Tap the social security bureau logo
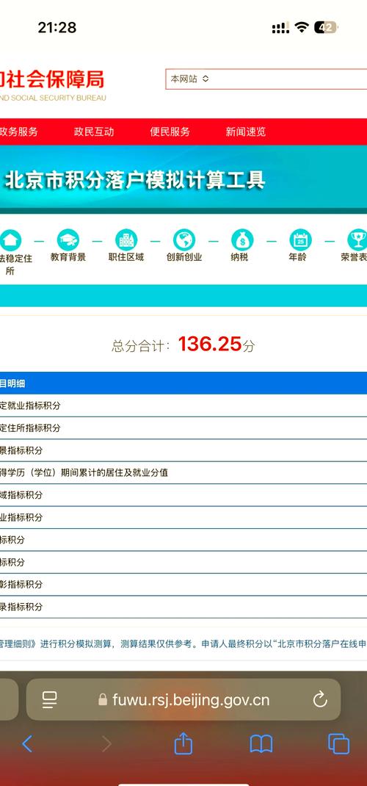Viewport: 367px width, 786px height. (53, 84)
